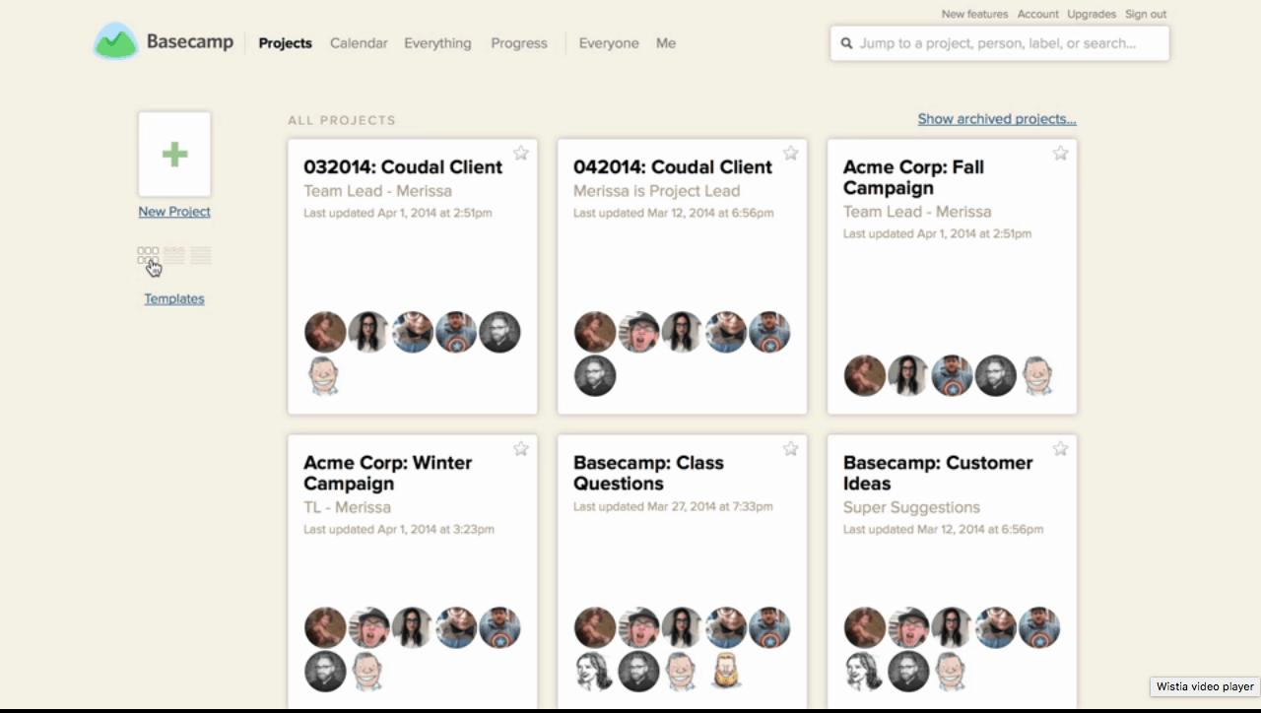Image resolution: width=1261 pixels, height=713 pixels.
Task: Open the Everything tab
Action: click(x=437, y=43)
